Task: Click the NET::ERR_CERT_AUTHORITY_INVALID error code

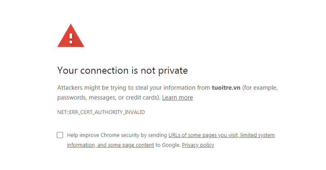Action: click(x=101, y=112)
